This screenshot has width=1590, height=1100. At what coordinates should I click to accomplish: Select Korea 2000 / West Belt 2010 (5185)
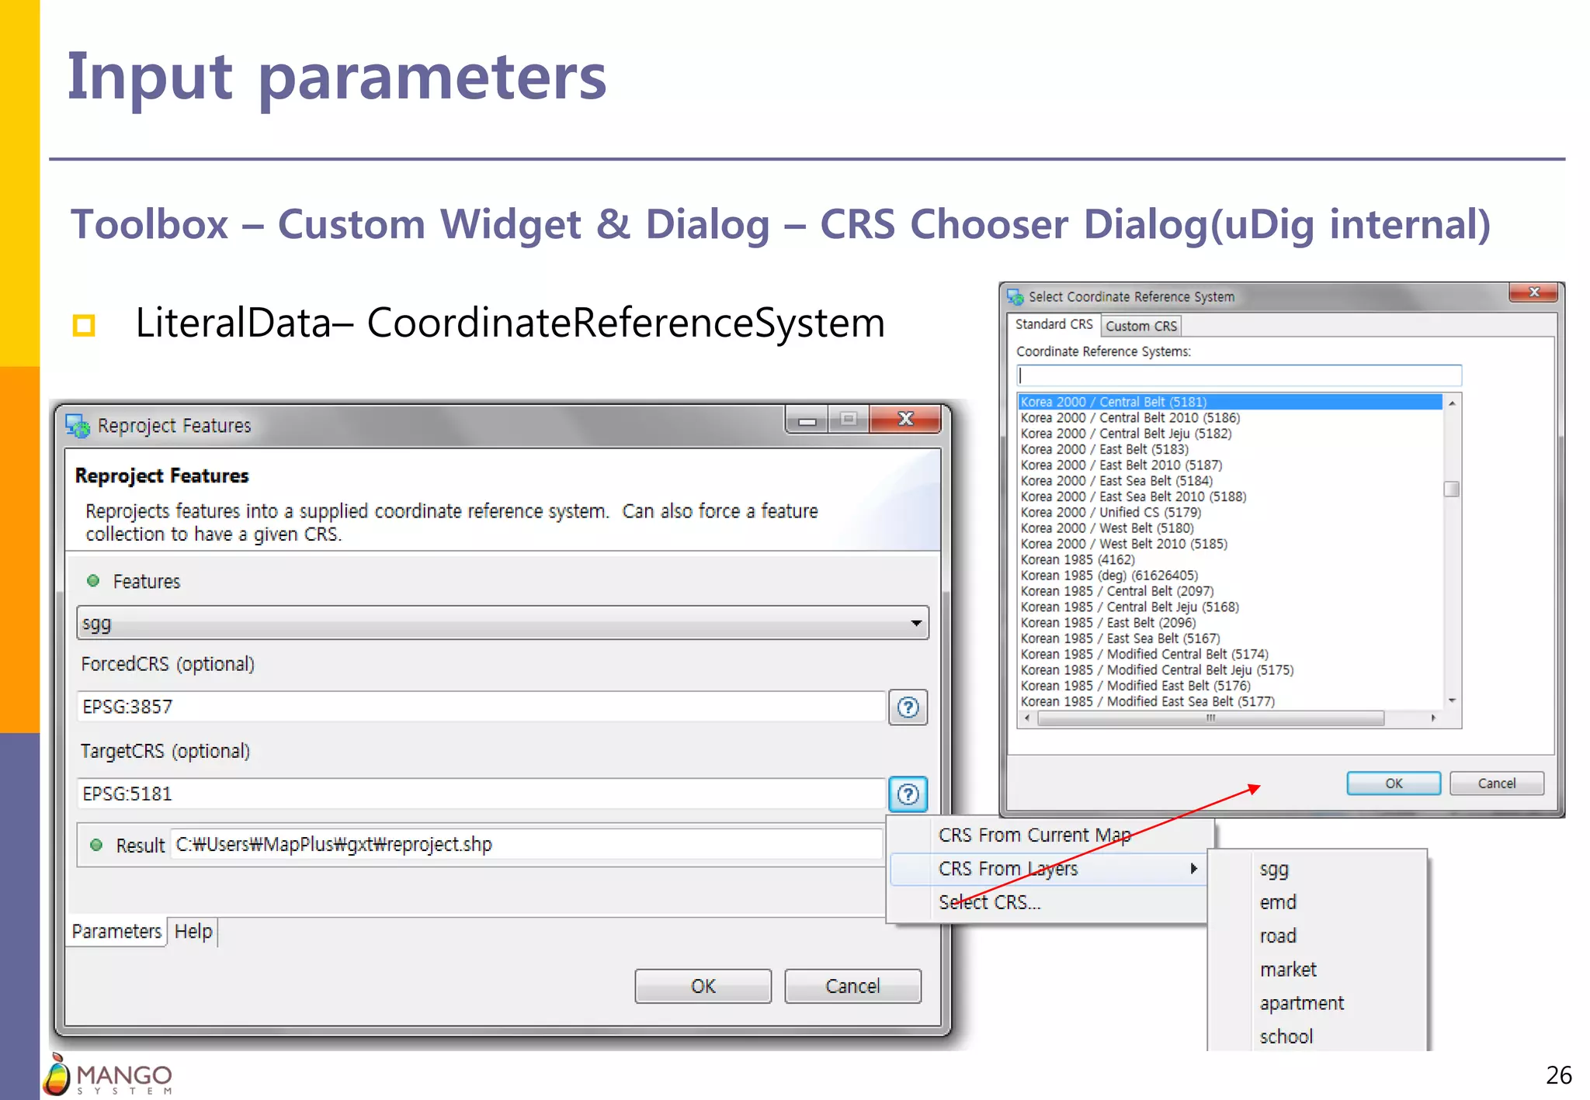tap(1123, 544)
